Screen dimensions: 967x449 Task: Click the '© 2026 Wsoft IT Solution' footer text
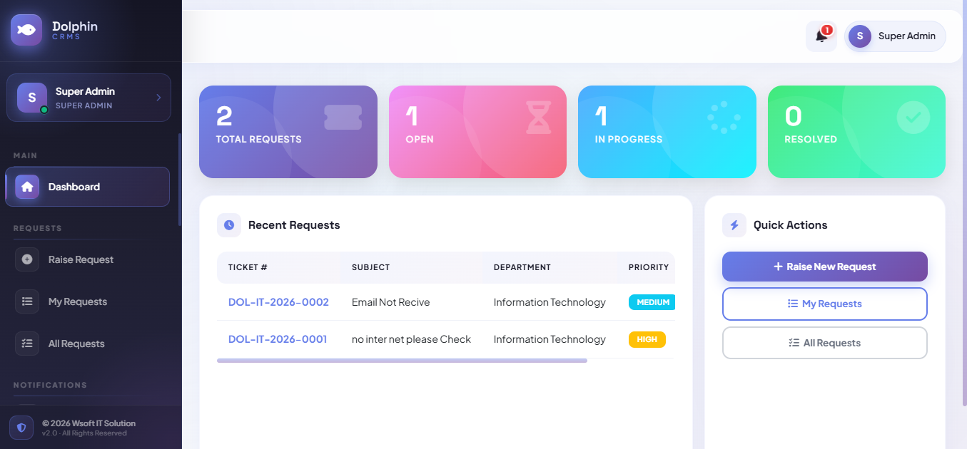[x=88, y=423]
